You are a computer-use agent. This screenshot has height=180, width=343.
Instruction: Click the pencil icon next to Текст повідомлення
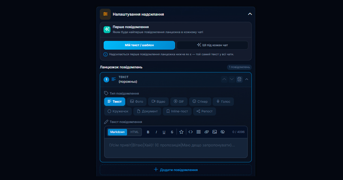(x=106, y=122)
